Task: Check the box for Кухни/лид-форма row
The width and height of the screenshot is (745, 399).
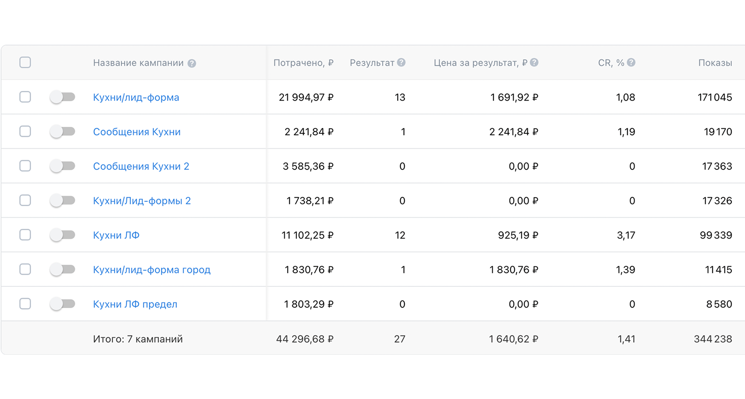Action: tap(25, 97)
